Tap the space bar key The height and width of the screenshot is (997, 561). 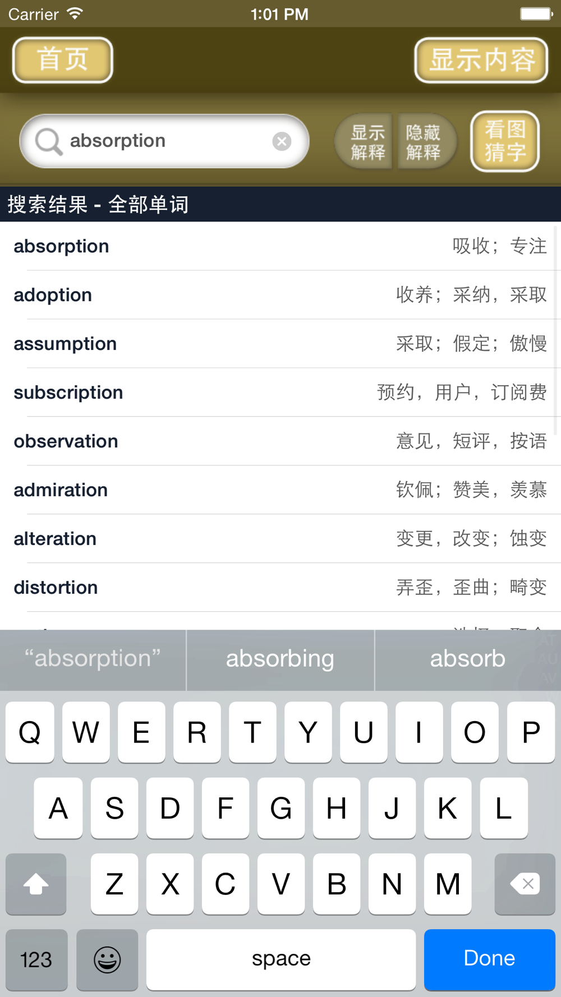(x=281, y=959)
